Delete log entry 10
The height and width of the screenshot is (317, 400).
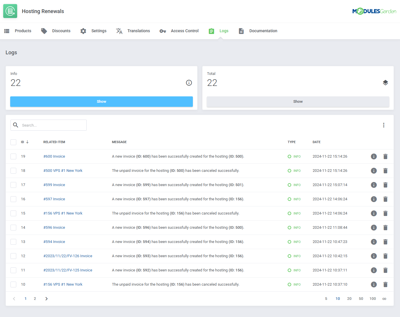[x=385, y=284]
